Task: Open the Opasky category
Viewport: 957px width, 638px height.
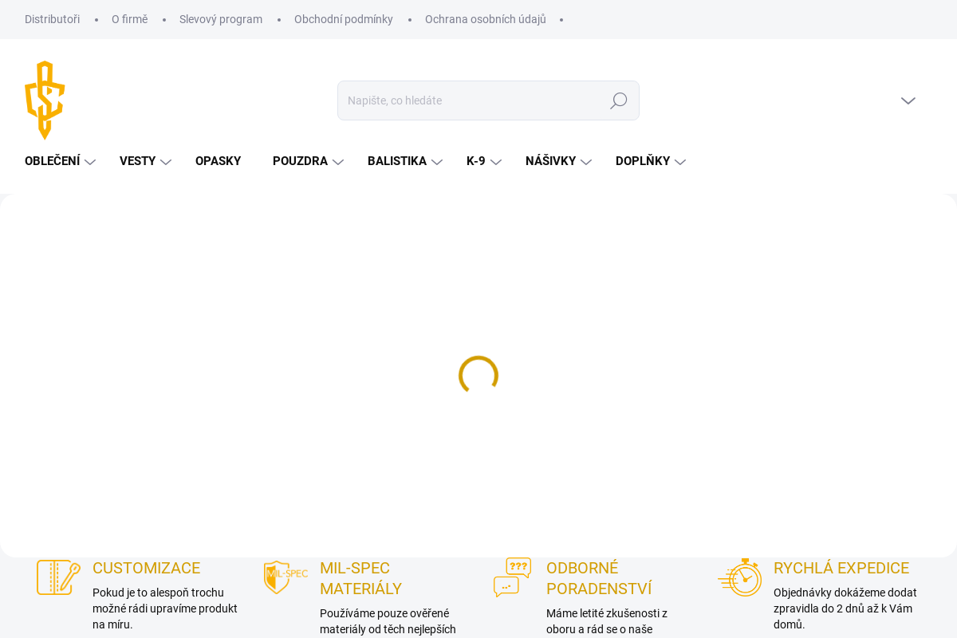Action: click(x=218, y=162)
